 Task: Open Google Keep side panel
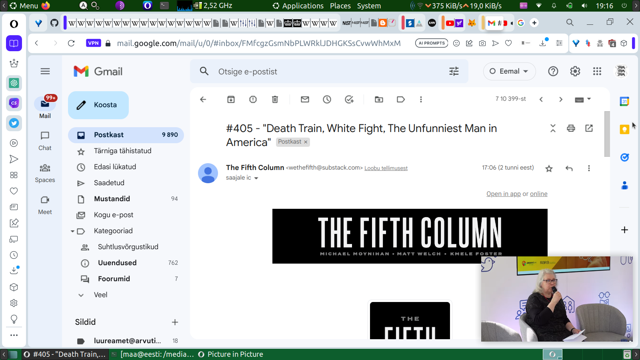tap(624, 129)
